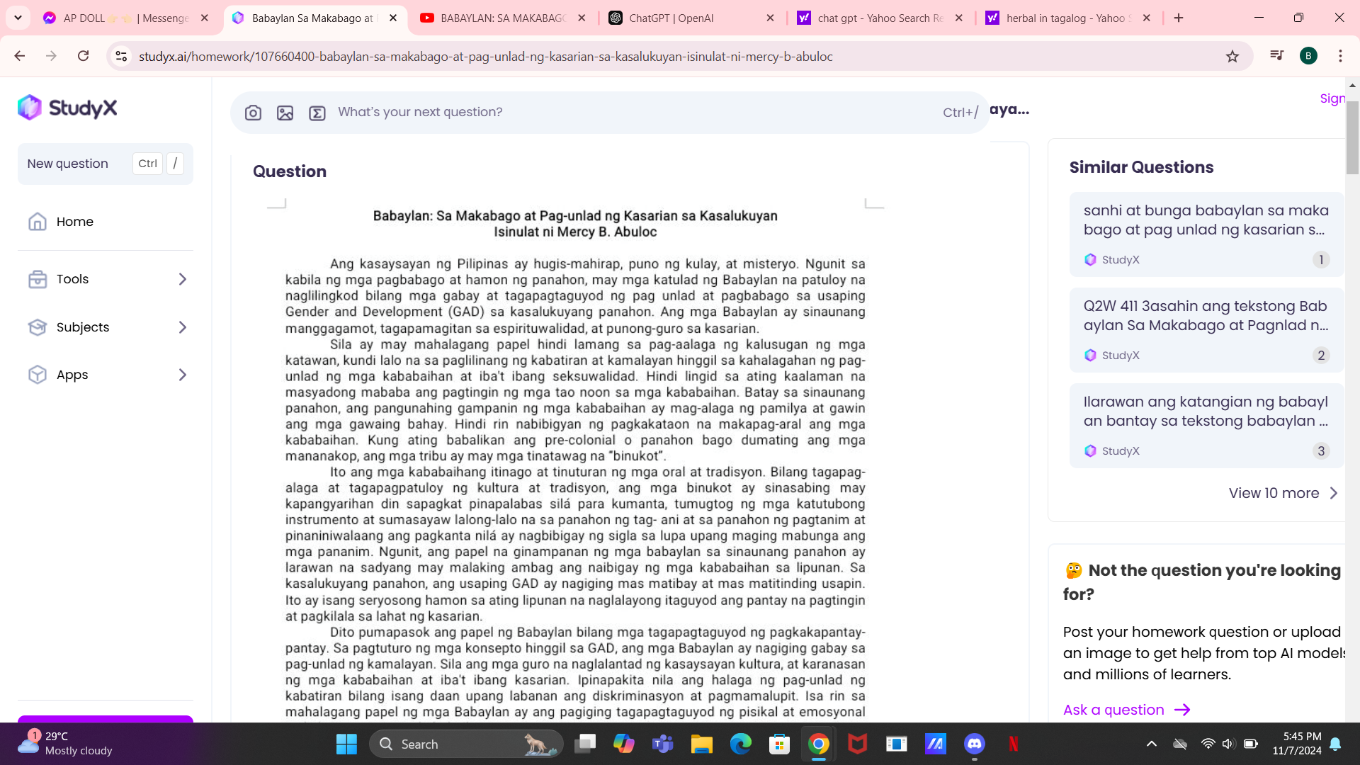
Task: Click the page vertical scrollbar thumb
Action: (x=1352, y=137)
